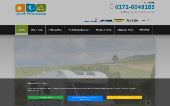This screenshot has height=106, width=170.
Task: Open the Fahrzeuge menu item
Action: [55, 30]
